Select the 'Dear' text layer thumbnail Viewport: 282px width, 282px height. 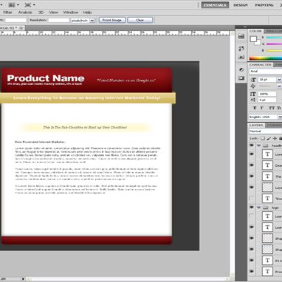coord(267,165)
